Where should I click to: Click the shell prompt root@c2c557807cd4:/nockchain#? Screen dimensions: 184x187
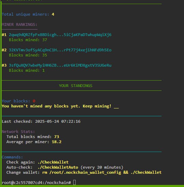(36, 183)
